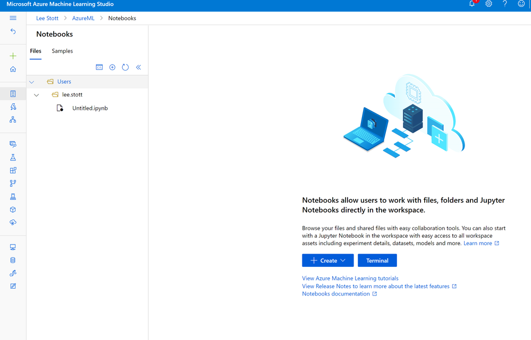This screenshot has height=340, width=531.
Task: Open the Create dropdown button
Action: [x=328, y=260]
